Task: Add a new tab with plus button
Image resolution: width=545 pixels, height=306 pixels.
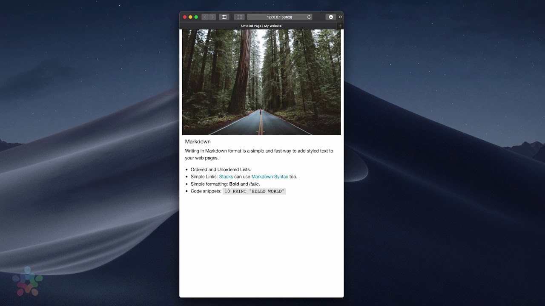Action: point(340,26)
